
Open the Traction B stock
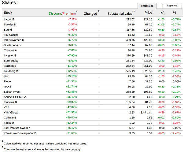point(10,66)
